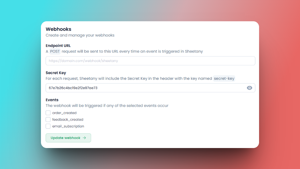Click the Update webhook button

(68, 138)
